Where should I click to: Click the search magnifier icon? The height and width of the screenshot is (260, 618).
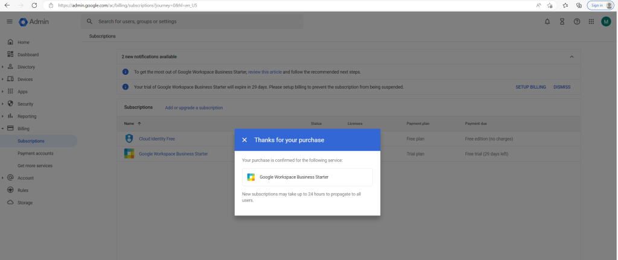[x=89, y=21]
